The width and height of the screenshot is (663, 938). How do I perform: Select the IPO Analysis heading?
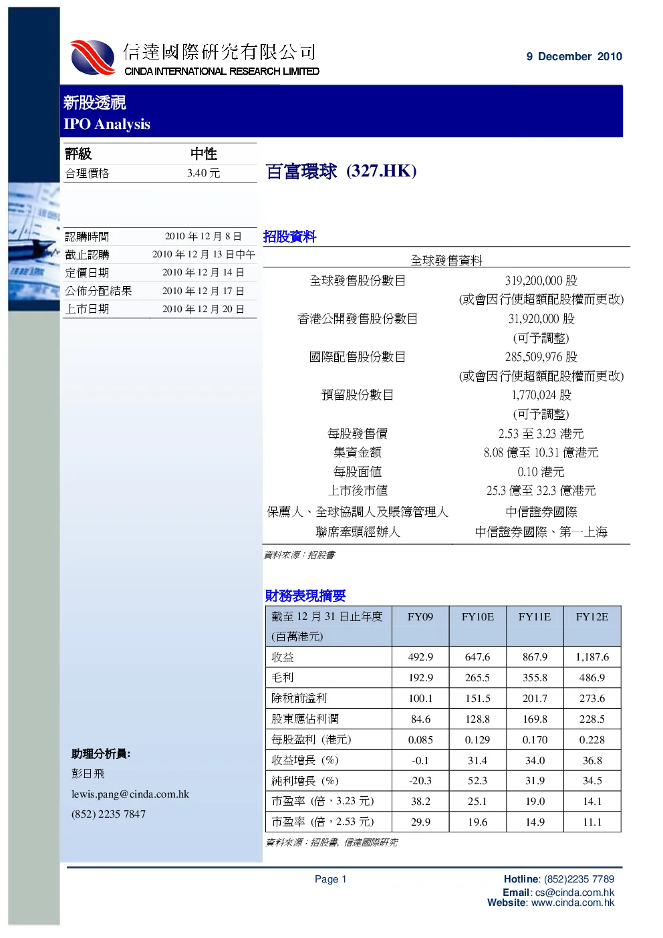click(107, 124)
